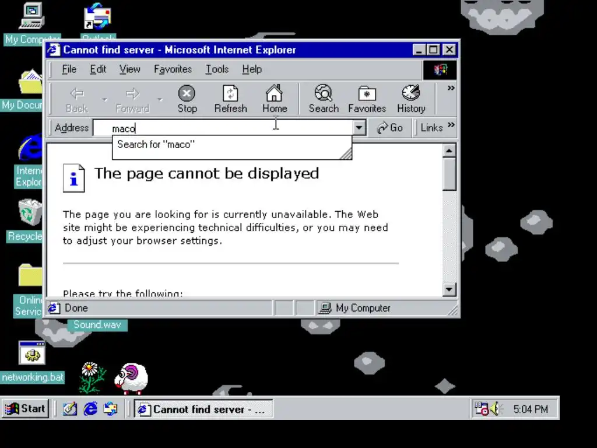Open the Help menu
The height and width of the screenshot is (448, 597).
tap(252, 69)
